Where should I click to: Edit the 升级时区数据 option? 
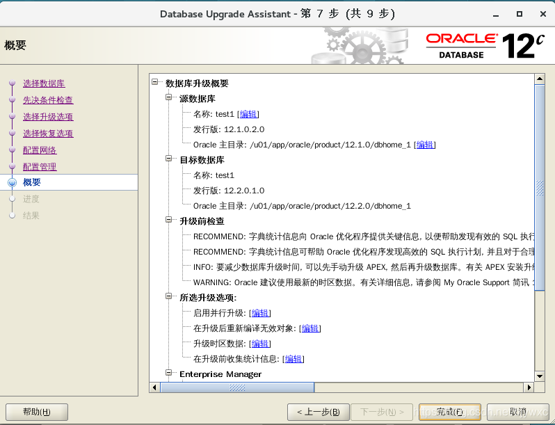260,344
